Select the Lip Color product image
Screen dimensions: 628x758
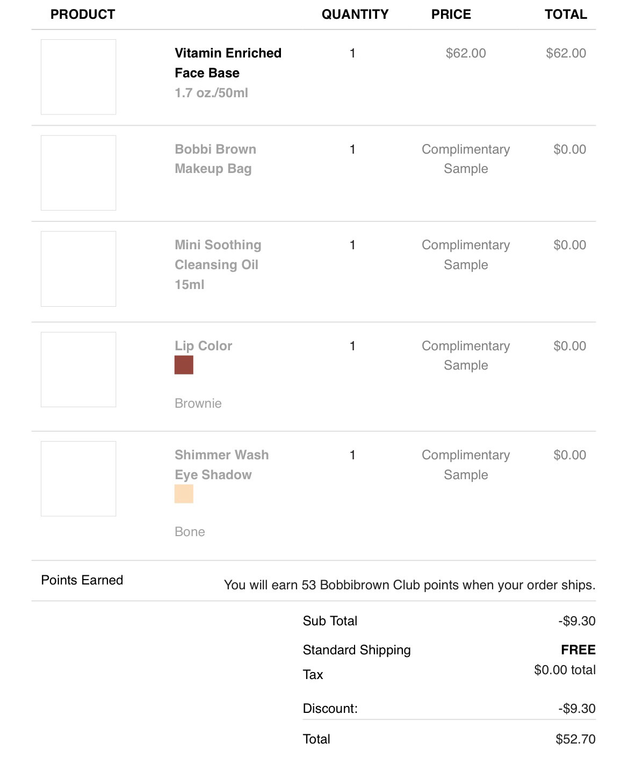click(x=78, y=370)
